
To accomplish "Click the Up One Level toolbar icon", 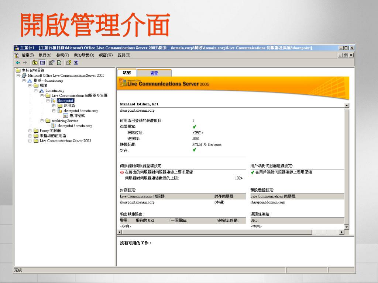I will 35,63.
